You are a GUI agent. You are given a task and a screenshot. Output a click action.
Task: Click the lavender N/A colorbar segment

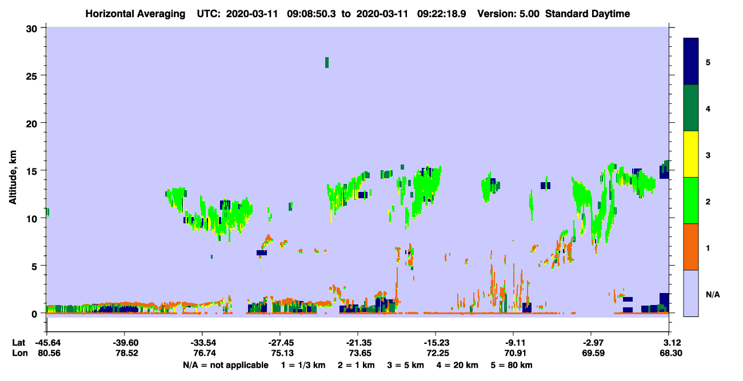tap(691, 293)
